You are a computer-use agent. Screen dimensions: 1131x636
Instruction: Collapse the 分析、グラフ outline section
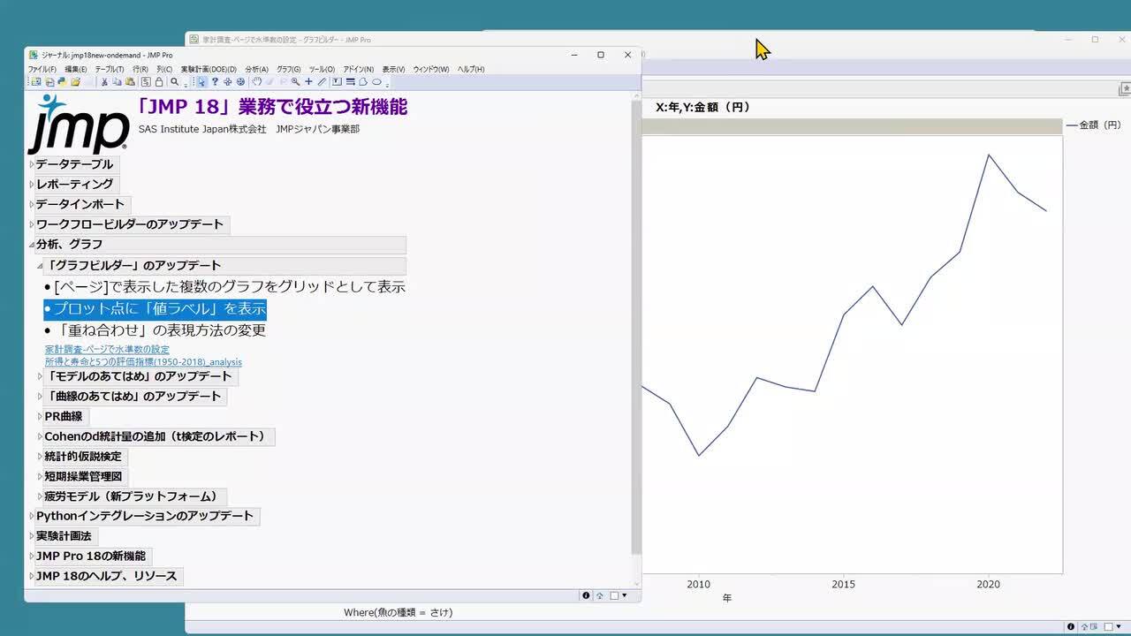(32, 245)
